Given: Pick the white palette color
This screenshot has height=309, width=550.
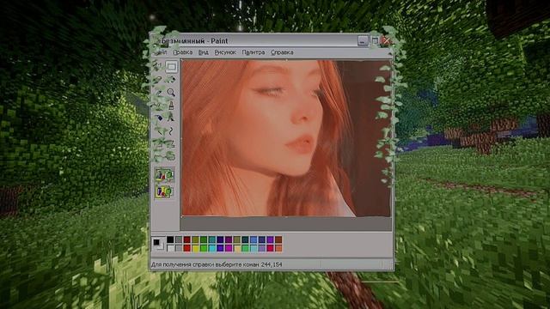Looking at the screenshot, I should pyautogui.click(x=170, y=248).
